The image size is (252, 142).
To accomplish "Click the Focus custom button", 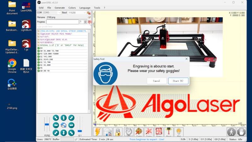I will (169, 132).
